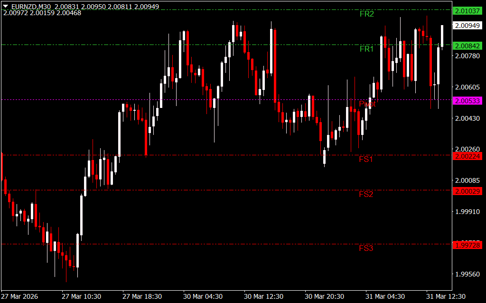Click the green 2.00842 price tag

(467, 46)
